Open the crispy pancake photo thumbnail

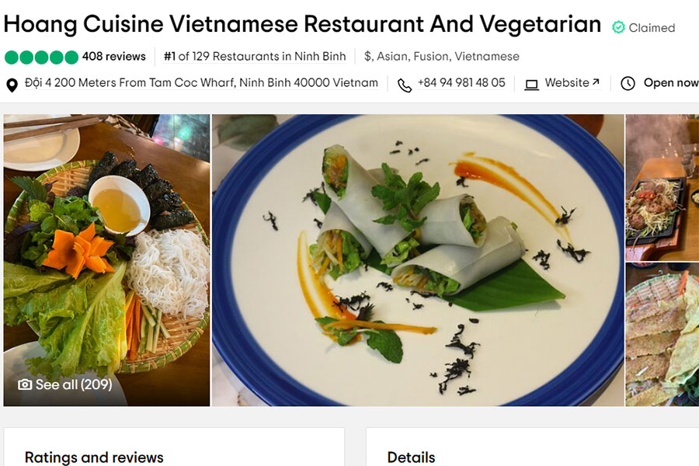662,335
